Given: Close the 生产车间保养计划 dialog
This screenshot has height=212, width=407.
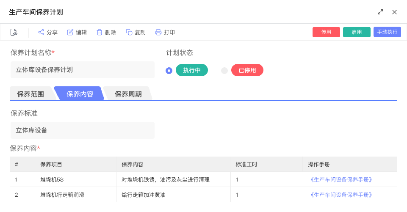Looking at the screenshot, I should point(394,12).
